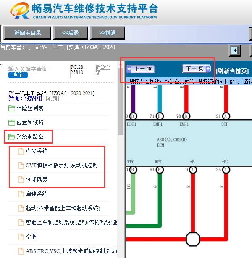Open the 空调 diagram

(x=31, y=237)
